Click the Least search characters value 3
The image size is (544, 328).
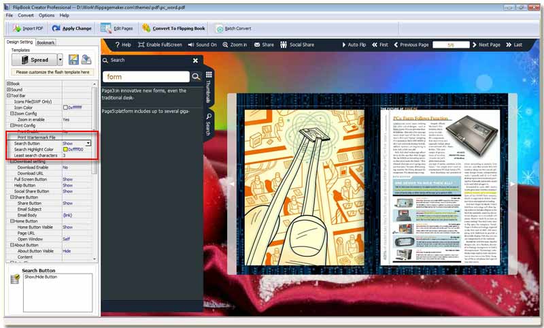pos(64,156)
